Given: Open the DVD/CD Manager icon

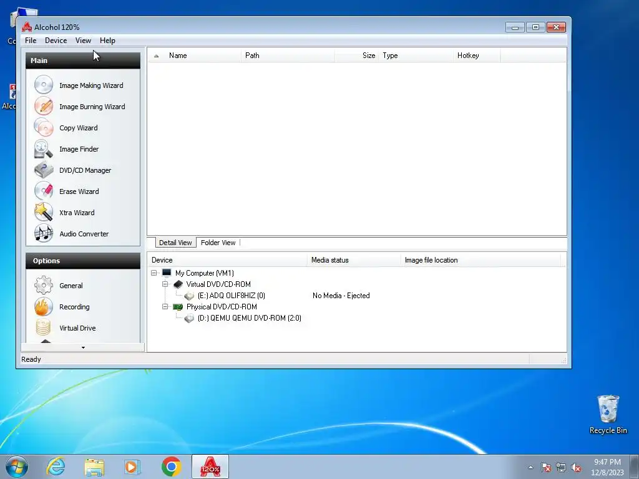Looking at the screenshot, I should (x=44, y=170).
